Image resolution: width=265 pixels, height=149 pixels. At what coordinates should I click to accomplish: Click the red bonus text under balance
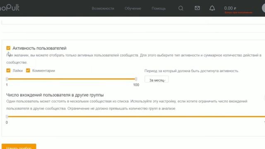[238, 12]
